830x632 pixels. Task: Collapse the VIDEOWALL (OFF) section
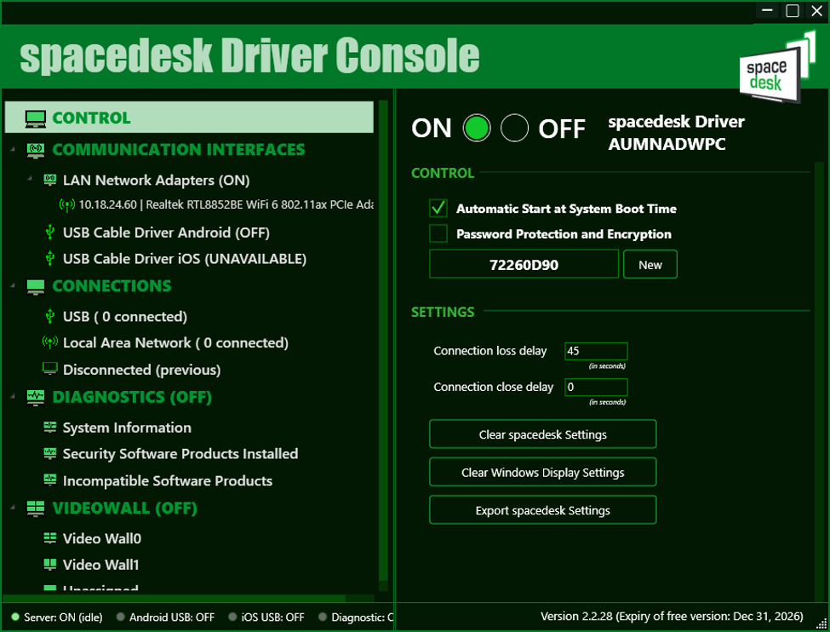[x=13, y=508]
